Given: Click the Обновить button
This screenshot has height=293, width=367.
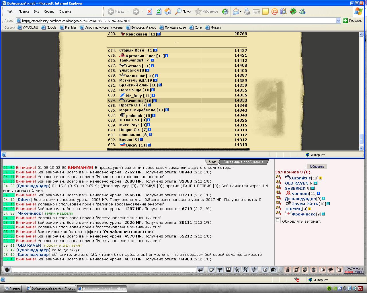Looking at the screenshot, I should pyautogui.click(x=317, y=167).
